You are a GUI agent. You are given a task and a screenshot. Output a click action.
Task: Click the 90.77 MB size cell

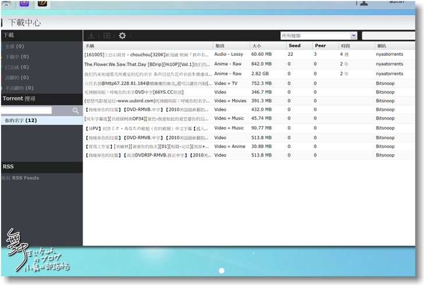(x=262, y=128)
